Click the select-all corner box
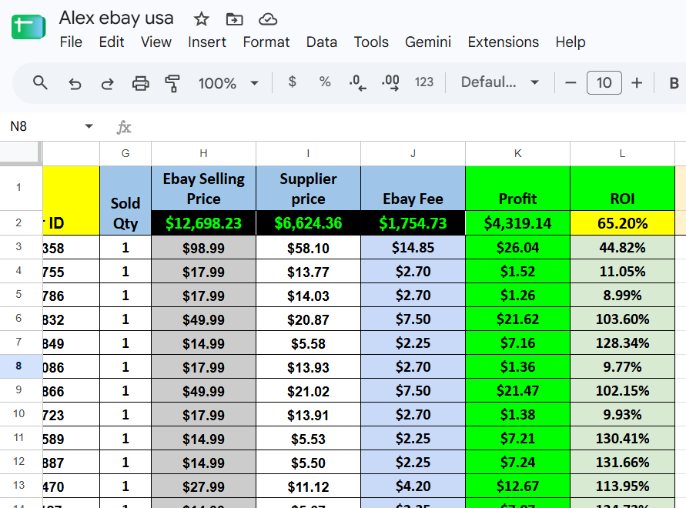The height and width of the screenshot is (508, 686). [19, 153]
